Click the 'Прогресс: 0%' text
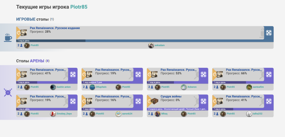The image size is (285, 137). 170,100
